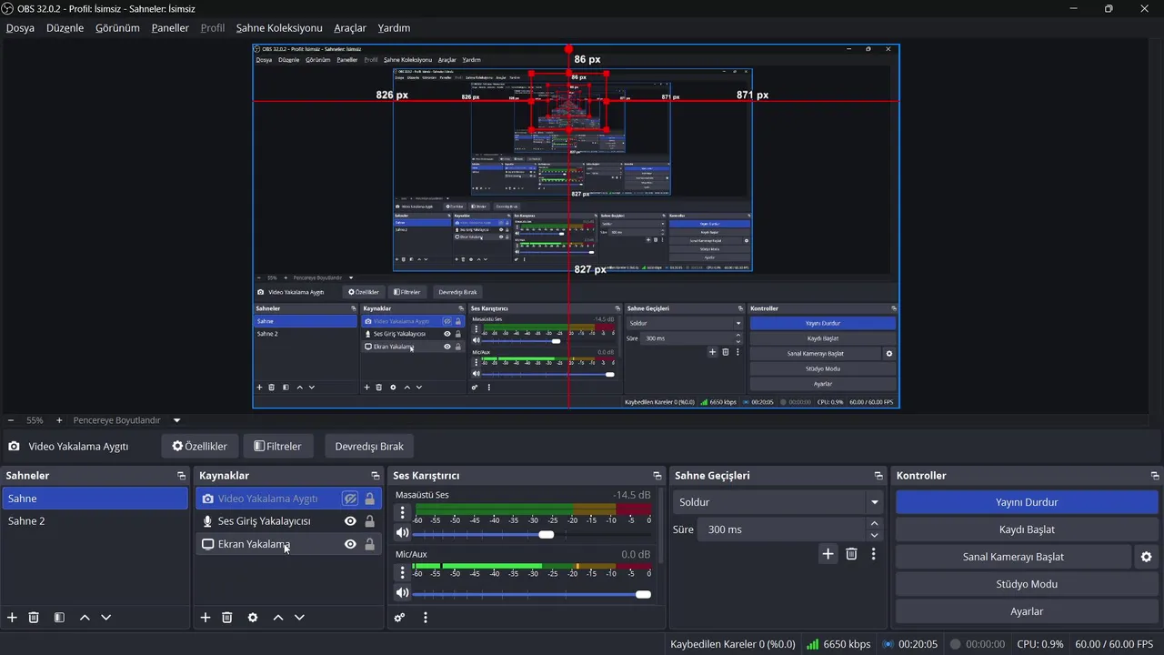
Task: Select Ekran Yakalama source row
Action: 288,544
